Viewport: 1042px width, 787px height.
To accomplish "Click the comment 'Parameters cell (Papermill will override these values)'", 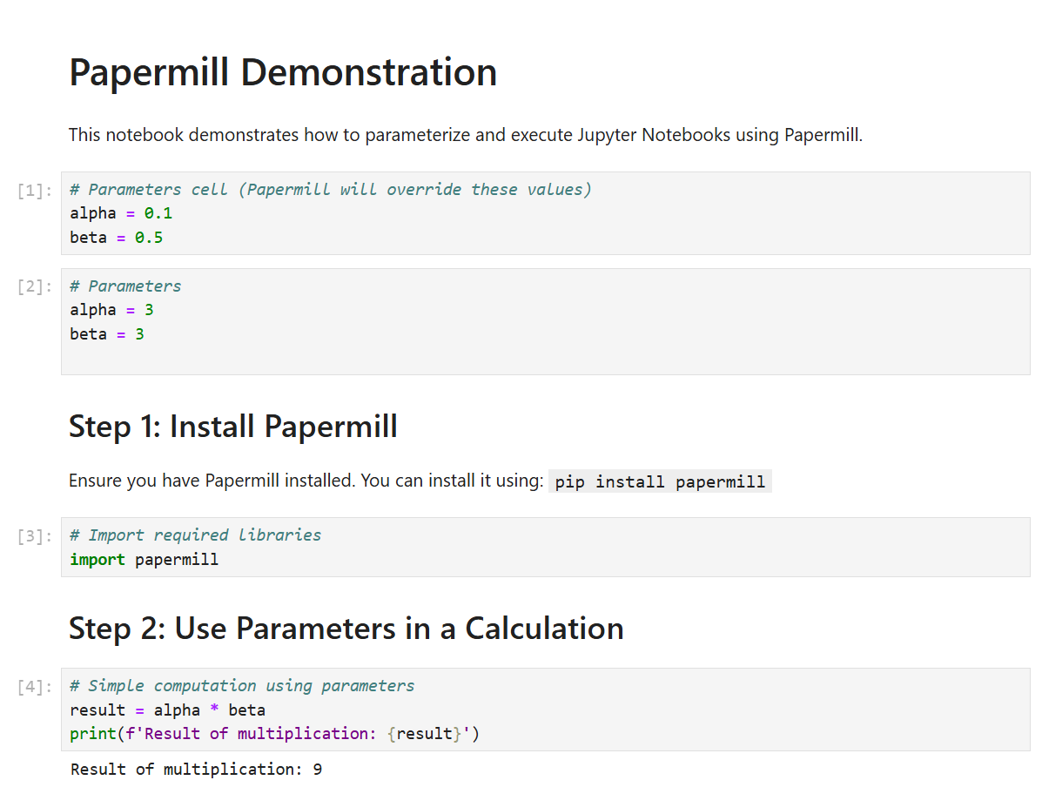I will pos(330,190).
